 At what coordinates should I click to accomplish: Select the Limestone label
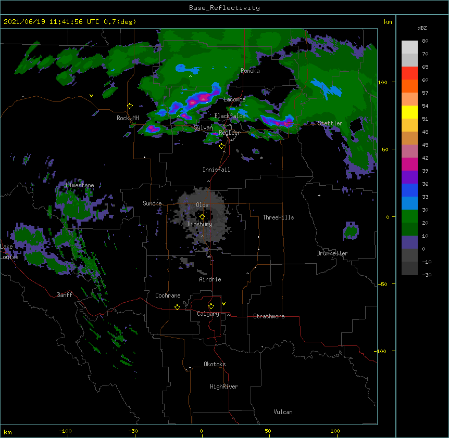(x=80, y=185)
